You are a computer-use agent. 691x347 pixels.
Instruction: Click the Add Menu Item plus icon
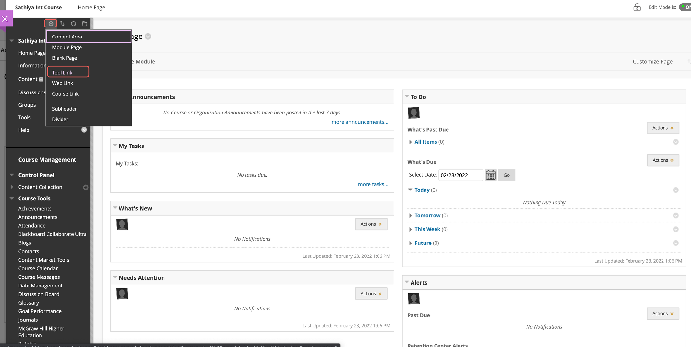51,24
